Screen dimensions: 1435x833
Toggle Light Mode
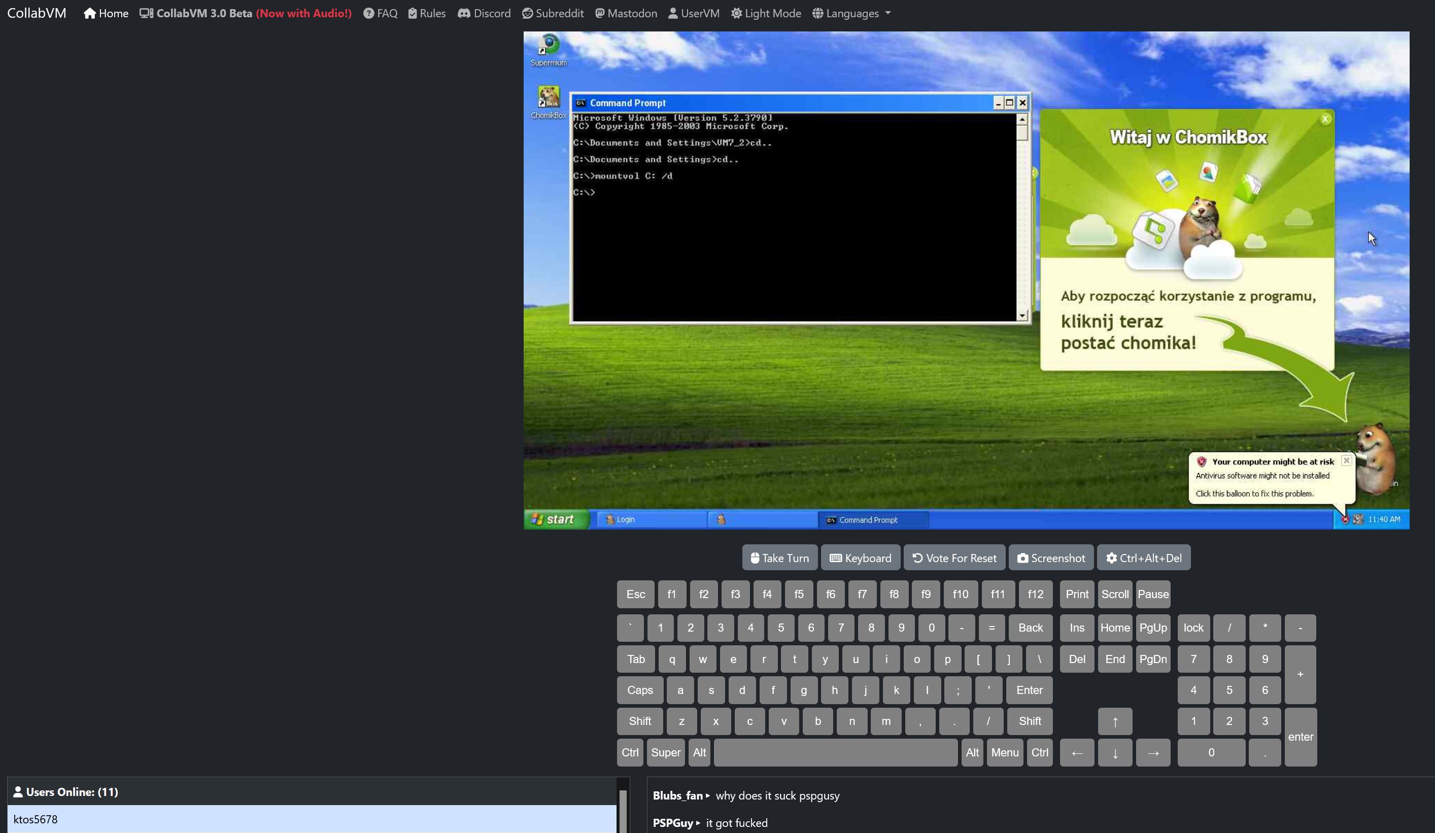766,13
